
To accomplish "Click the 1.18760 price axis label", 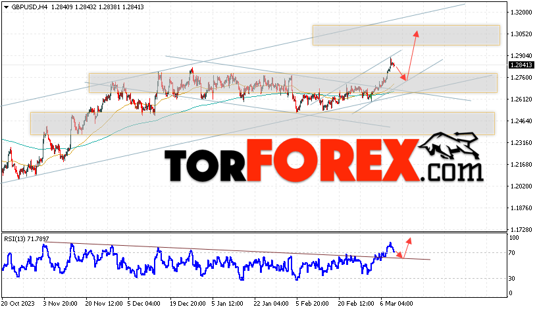I will [x=521, y=208].
